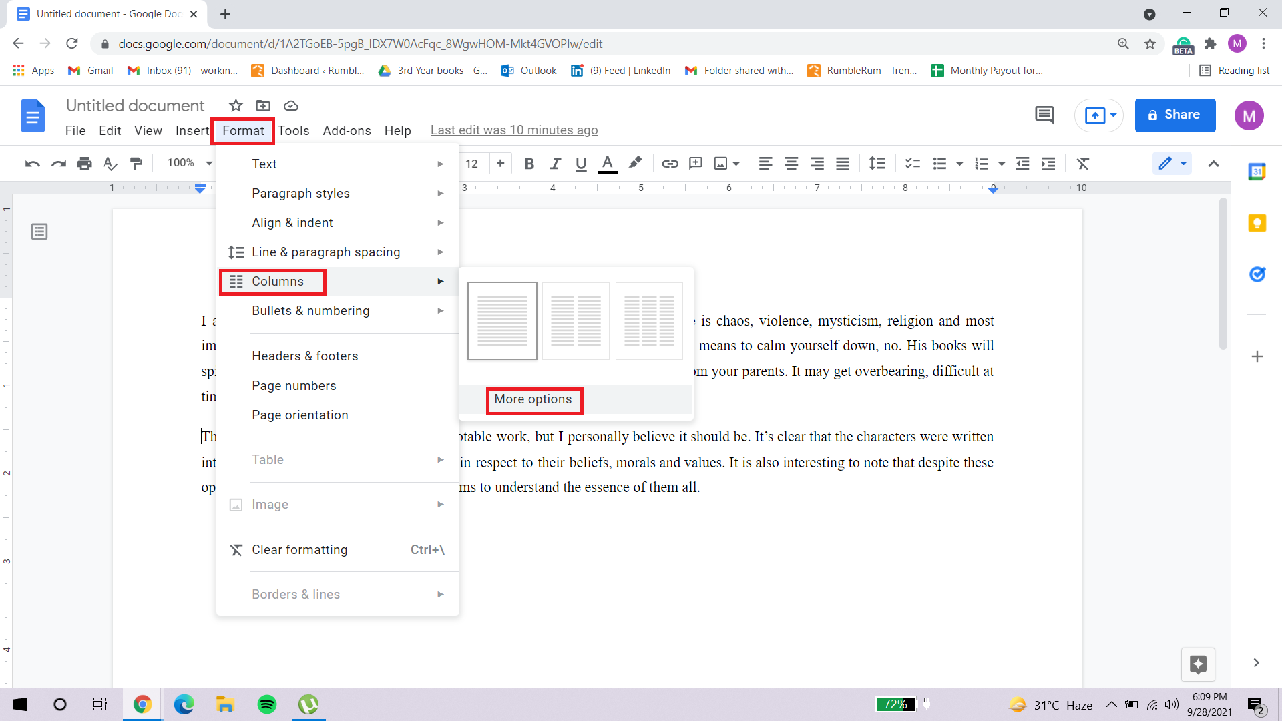Expand the Zoom percentage dropdown
This screenshot has height=721, width=1282.
click(187, 163)
